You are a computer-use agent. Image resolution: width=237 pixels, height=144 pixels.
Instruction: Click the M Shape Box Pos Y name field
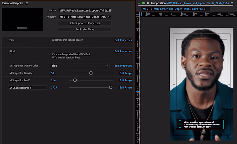point(28,88)
